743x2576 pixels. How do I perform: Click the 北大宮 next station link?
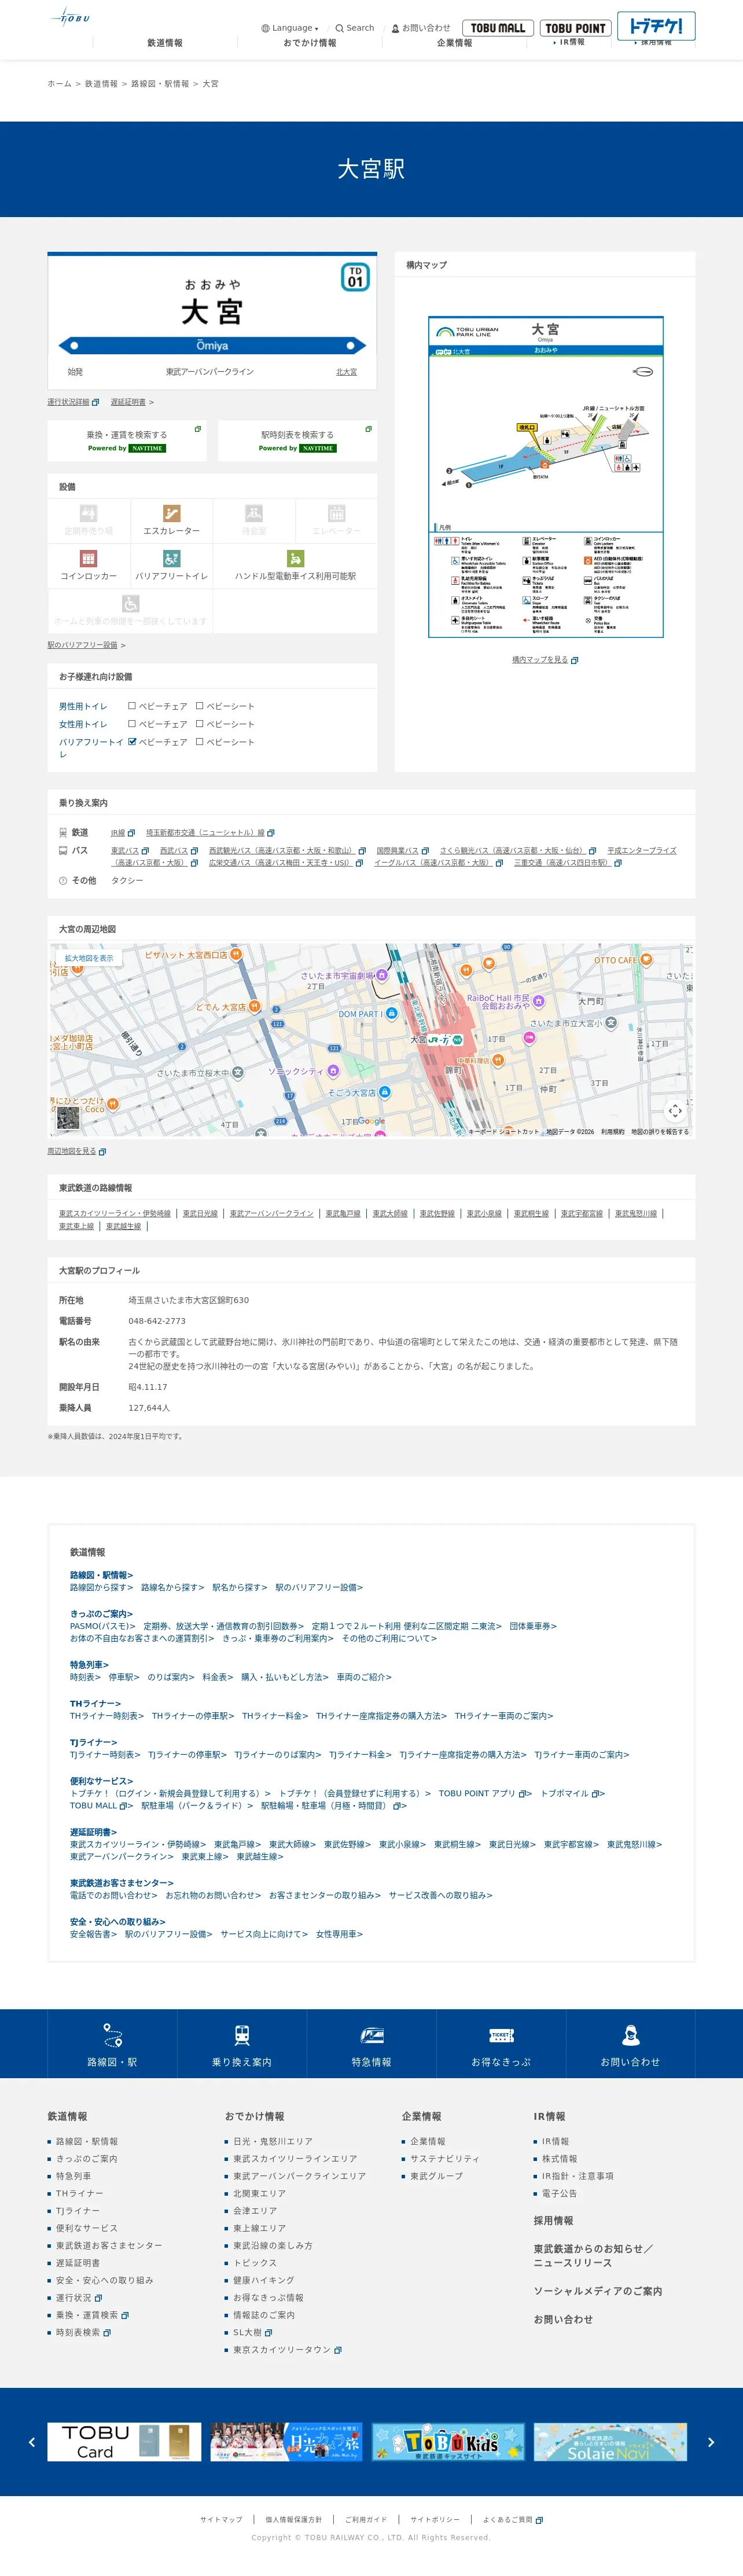(346, 372)
